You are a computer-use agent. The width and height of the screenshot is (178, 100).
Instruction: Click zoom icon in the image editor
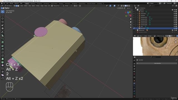pyautogui.click(x=176, y=39)
